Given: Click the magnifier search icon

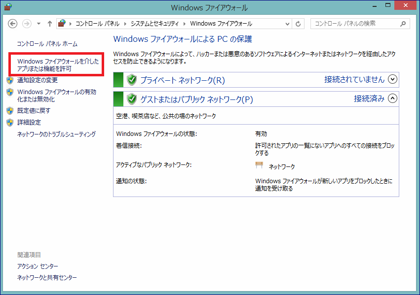Looking at the screenshot, I should [x=403, y=24].
